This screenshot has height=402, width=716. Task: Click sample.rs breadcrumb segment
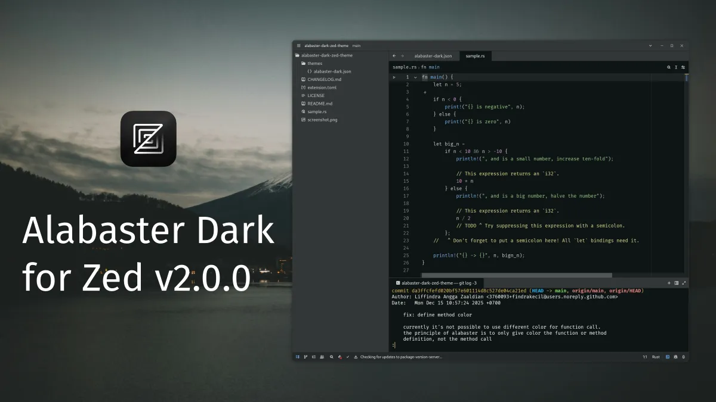(x=405, y=67)
